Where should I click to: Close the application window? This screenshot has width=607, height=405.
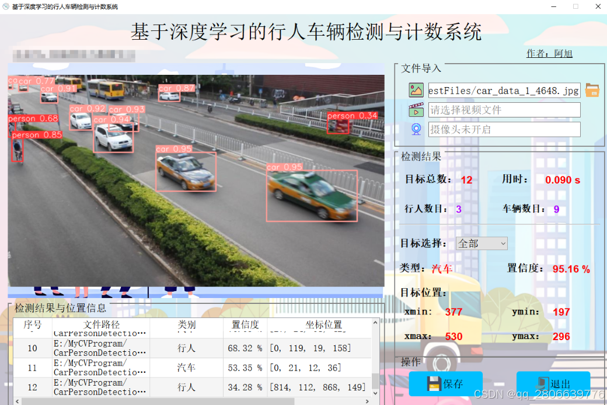[598, 6]
